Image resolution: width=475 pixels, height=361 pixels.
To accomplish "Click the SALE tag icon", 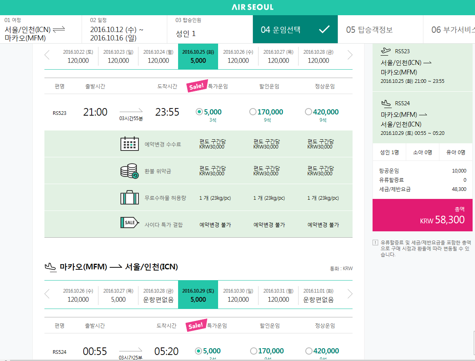I will click(x=129, y=223).
